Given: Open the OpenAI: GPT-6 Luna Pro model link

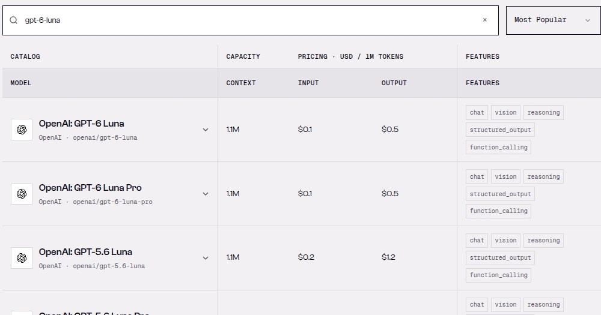Looking at the screenshot, I should (x=90, y=188).
